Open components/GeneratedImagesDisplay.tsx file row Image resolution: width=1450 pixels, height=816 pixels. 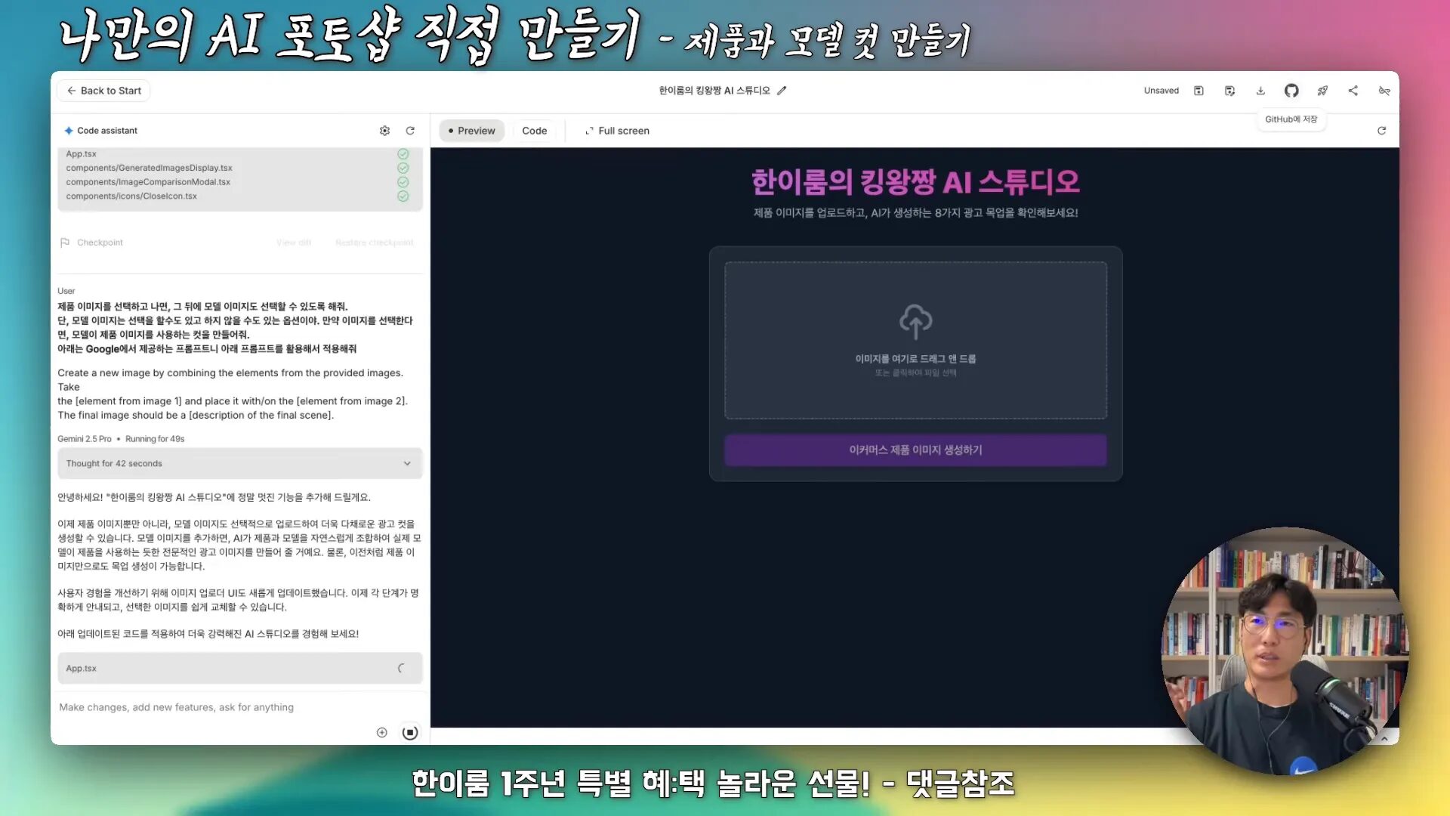(x=240, y=168)
